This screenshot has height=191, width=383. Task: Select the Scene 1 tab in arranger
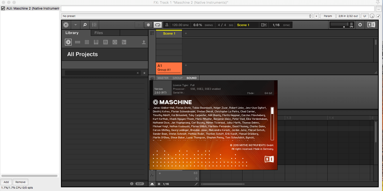coord(169,33)
